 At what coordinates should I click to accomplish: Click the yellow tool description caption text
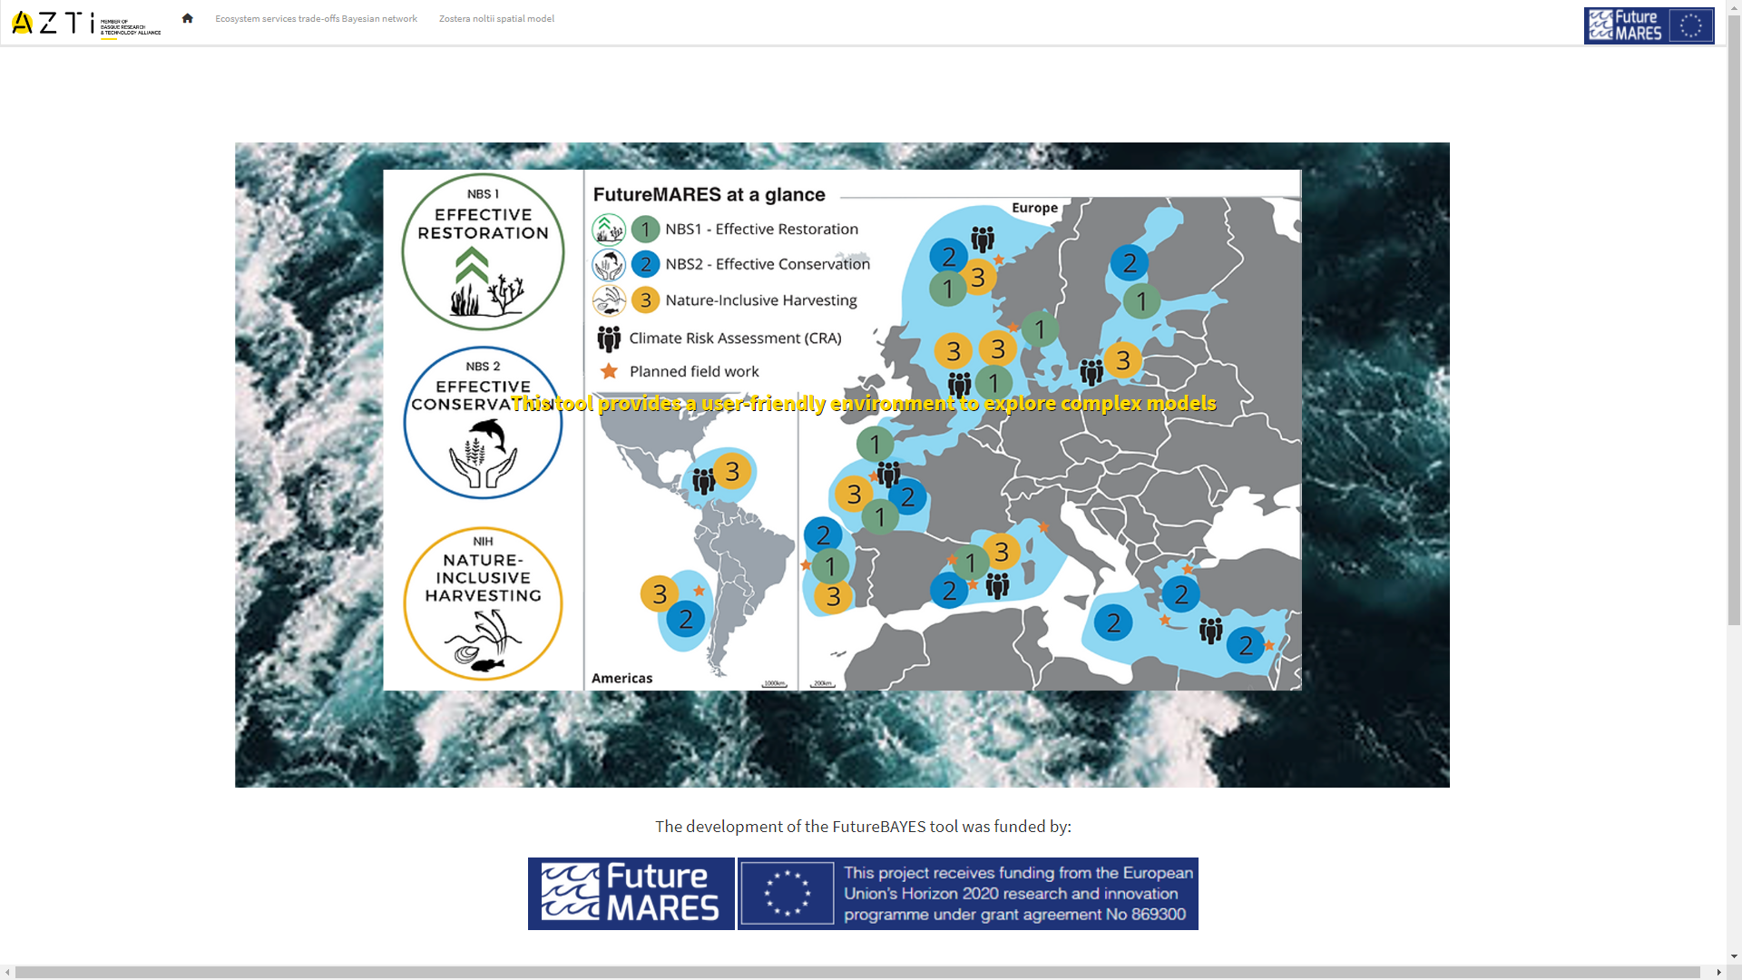click(x=863, y=403)
